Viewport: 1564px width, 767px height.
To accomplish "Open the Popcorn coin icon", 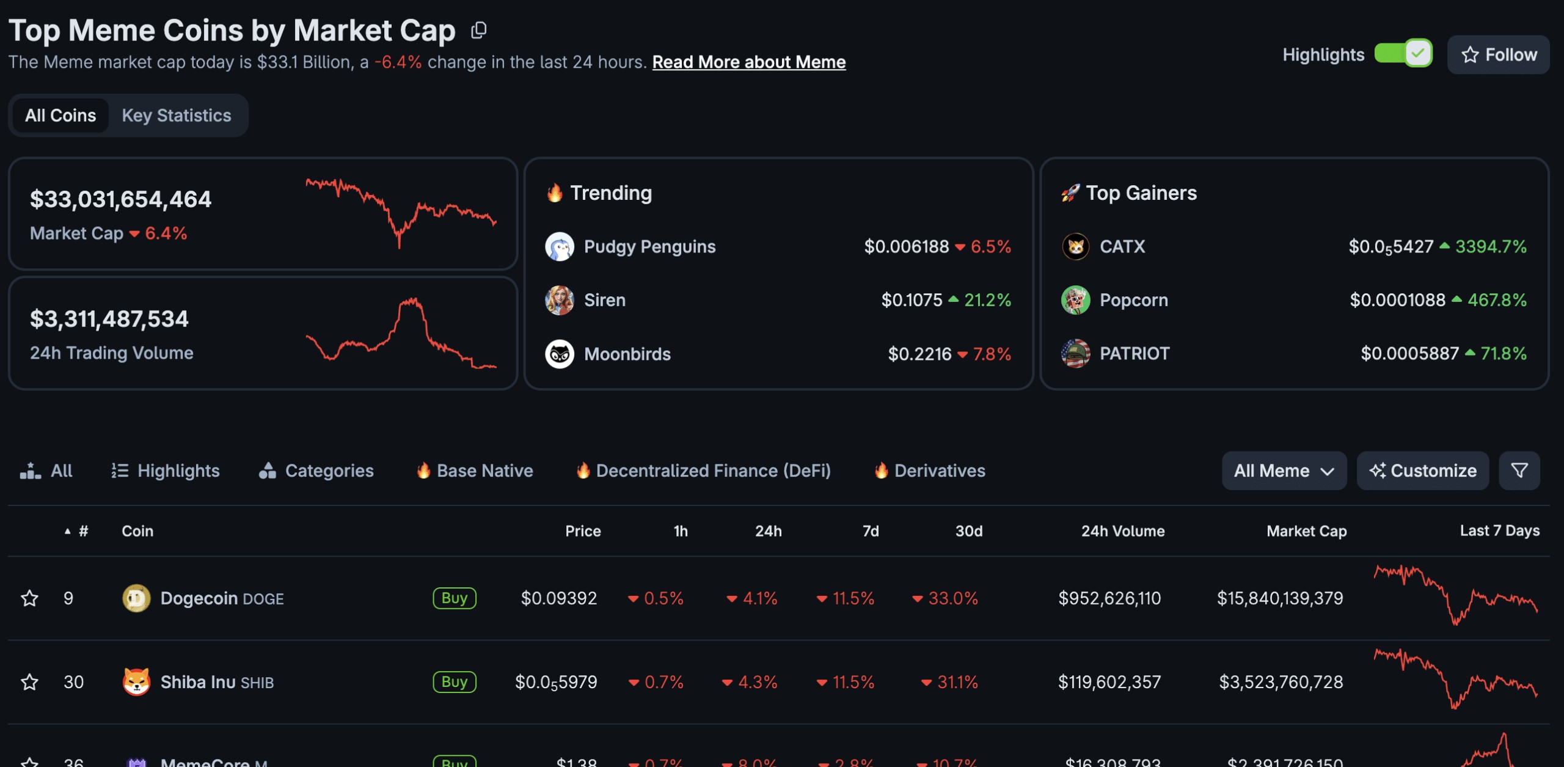I will tap(1076, 300).
